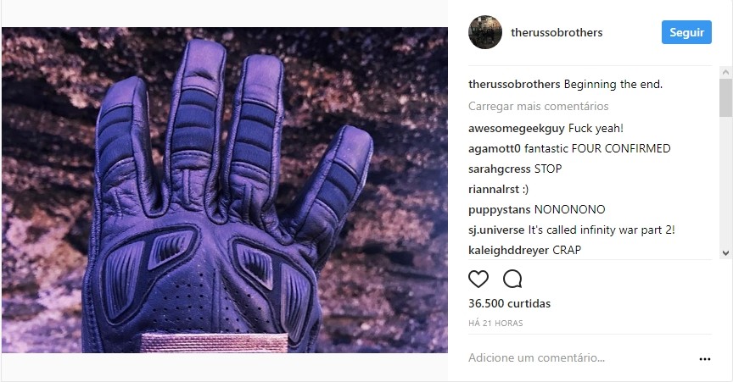The image size is (733, 382).
Task: Open therussobrothers profile picture avatar
Action: tap(485, 32)
